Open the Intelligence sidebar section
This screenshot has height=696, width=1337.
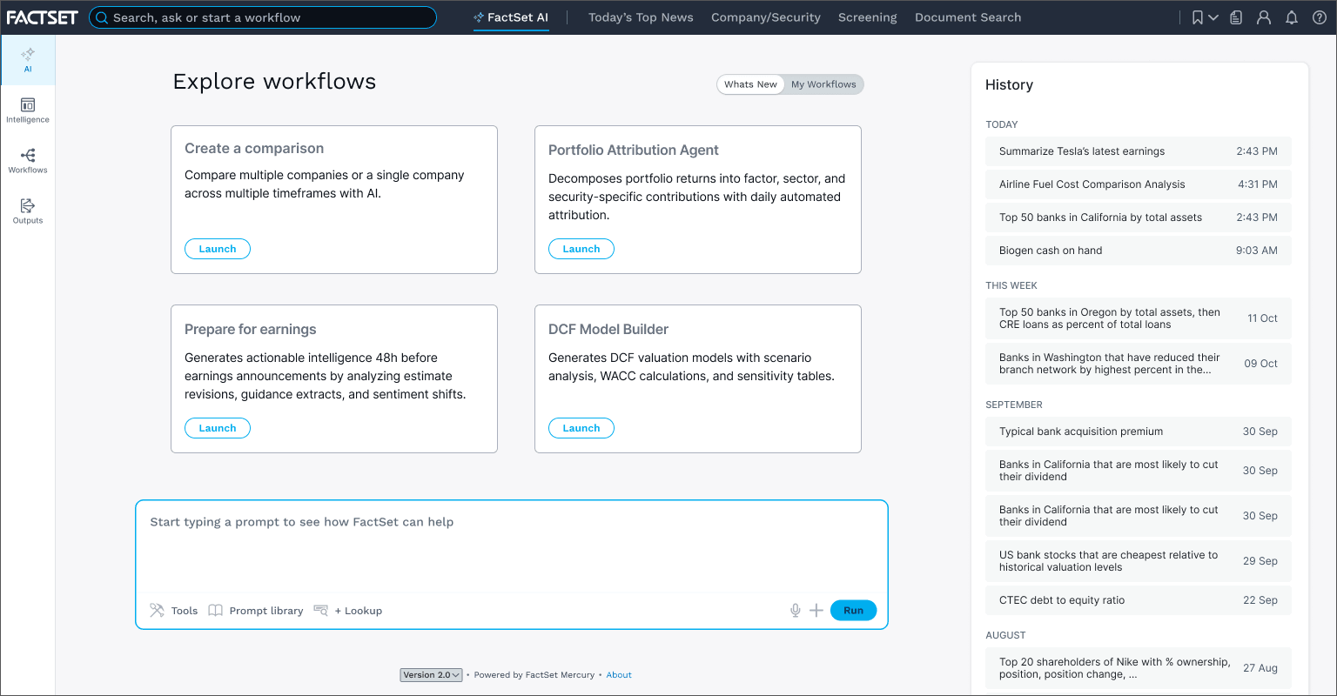point(28,110)
